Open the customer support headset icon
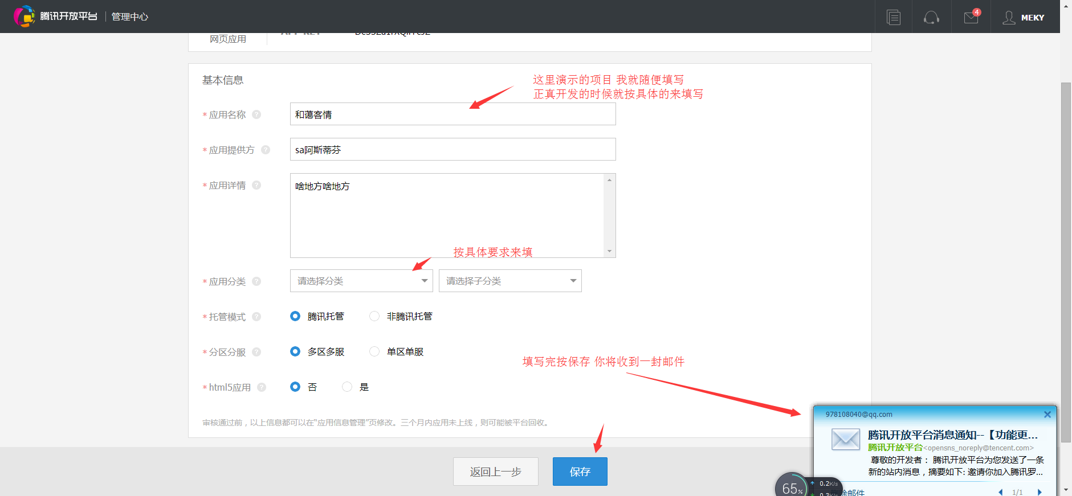1072x496 pixels. (931, 18)
